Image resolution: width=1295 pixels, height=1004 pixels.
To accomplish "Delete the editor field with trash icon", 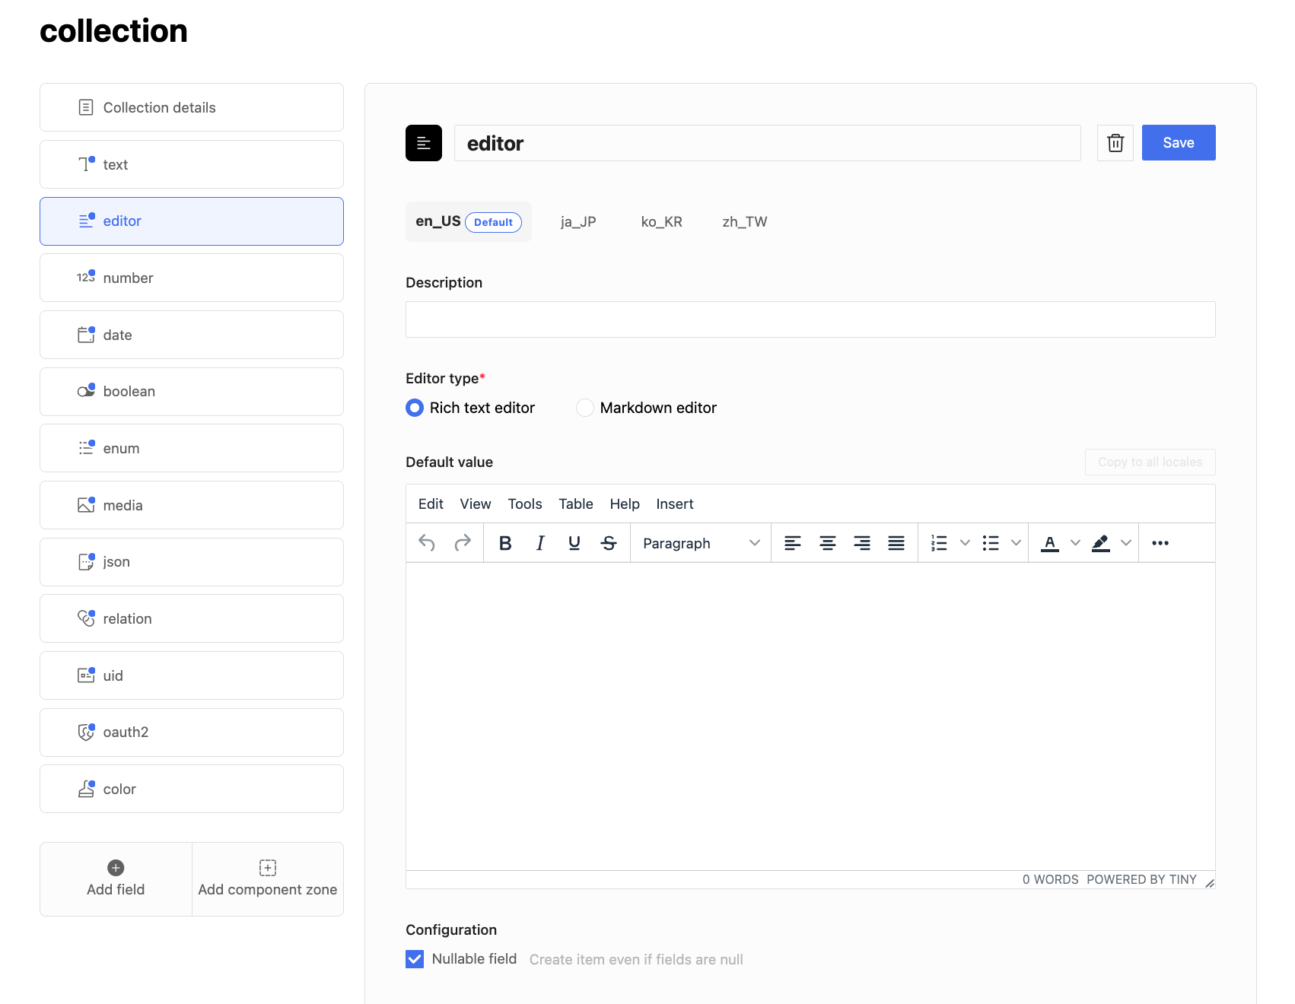I will (1115, 143).
